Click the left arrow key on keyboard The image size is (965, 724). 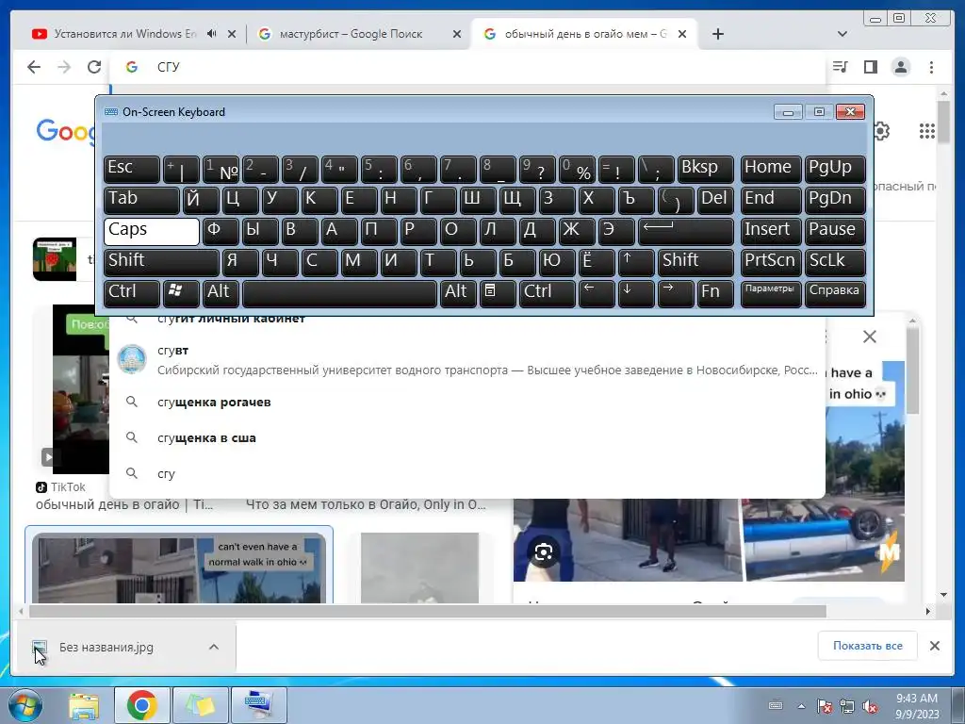point(597,293)
